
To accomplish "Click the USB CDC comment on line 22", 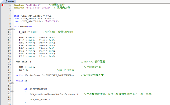I will coord(93,62).
